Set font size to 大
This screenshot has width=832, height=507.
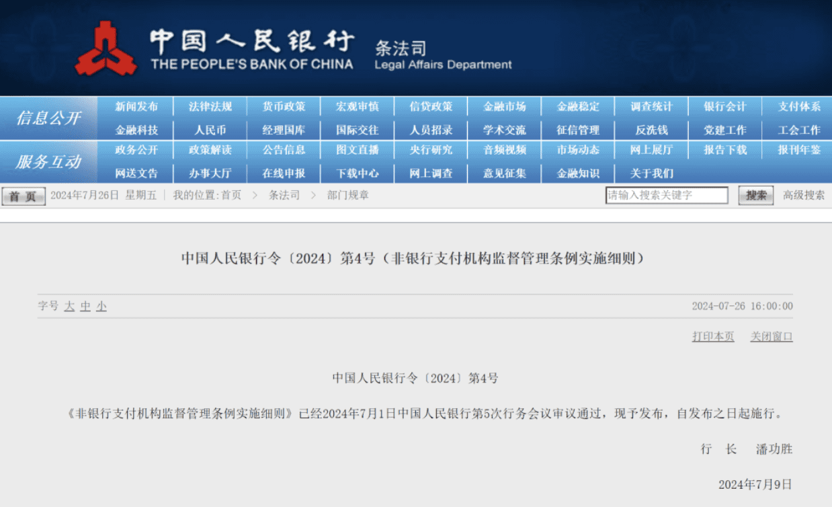[x=69, y=307]
